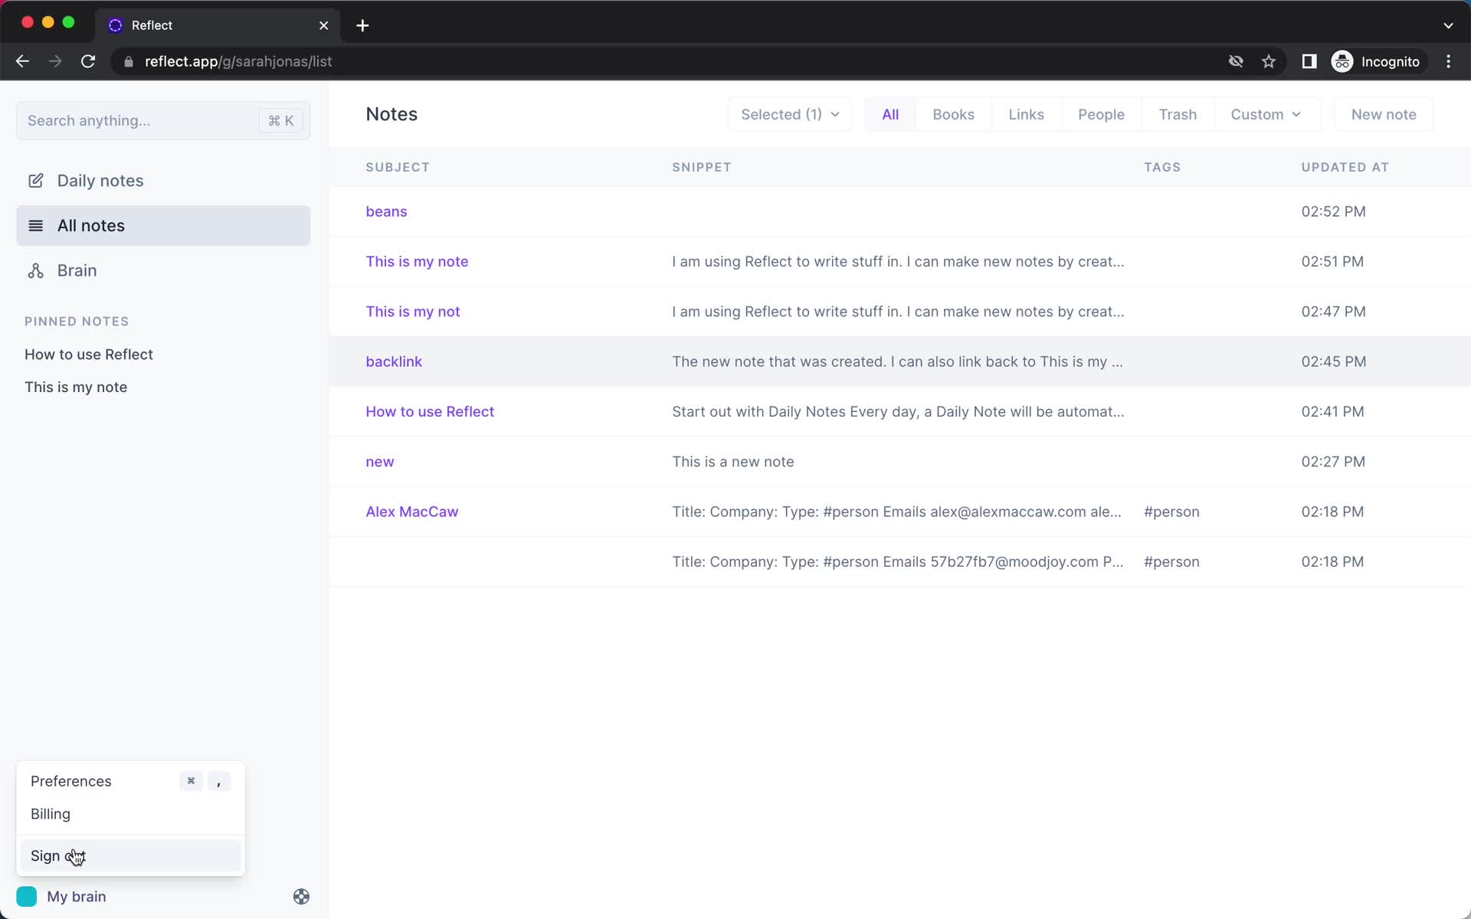
Task: Bookmark this page with star icon
Action: (1269, 61)
